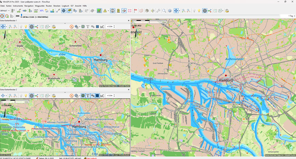Click the rewind-to-start timeline button
The height and width of the screenshot is (159, 296).
[x=18, y=16]
